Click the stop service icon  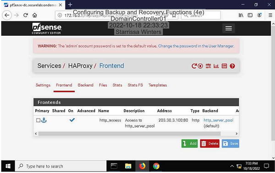coord(200,66)
